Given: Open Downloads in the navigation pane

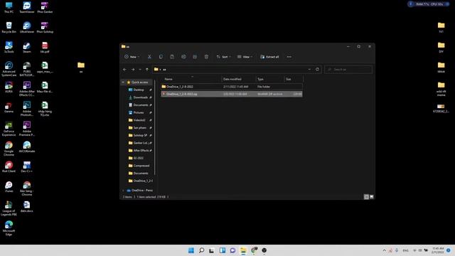Looking at the screenshot, I should (140, 97).
